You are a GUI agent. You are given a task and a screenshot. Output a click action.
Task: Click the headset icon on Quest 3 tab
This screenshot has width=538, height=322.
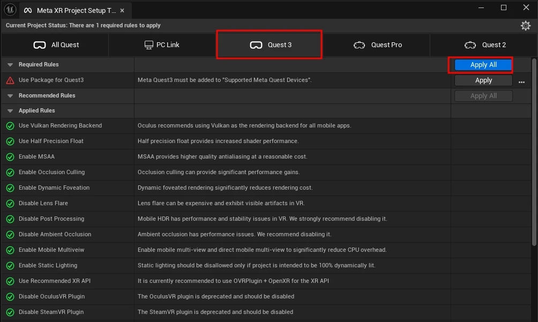pos(256,45)
